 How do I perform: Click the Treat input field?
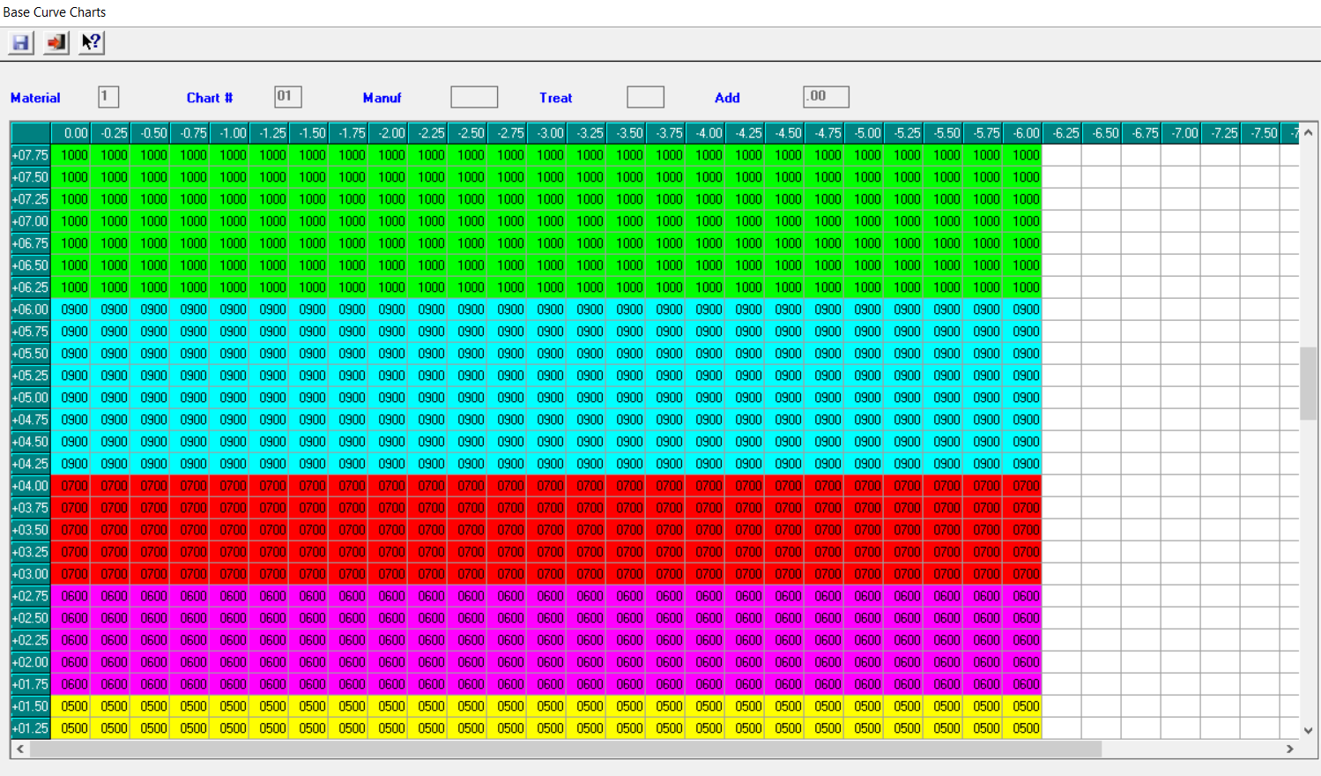point(645,97)
